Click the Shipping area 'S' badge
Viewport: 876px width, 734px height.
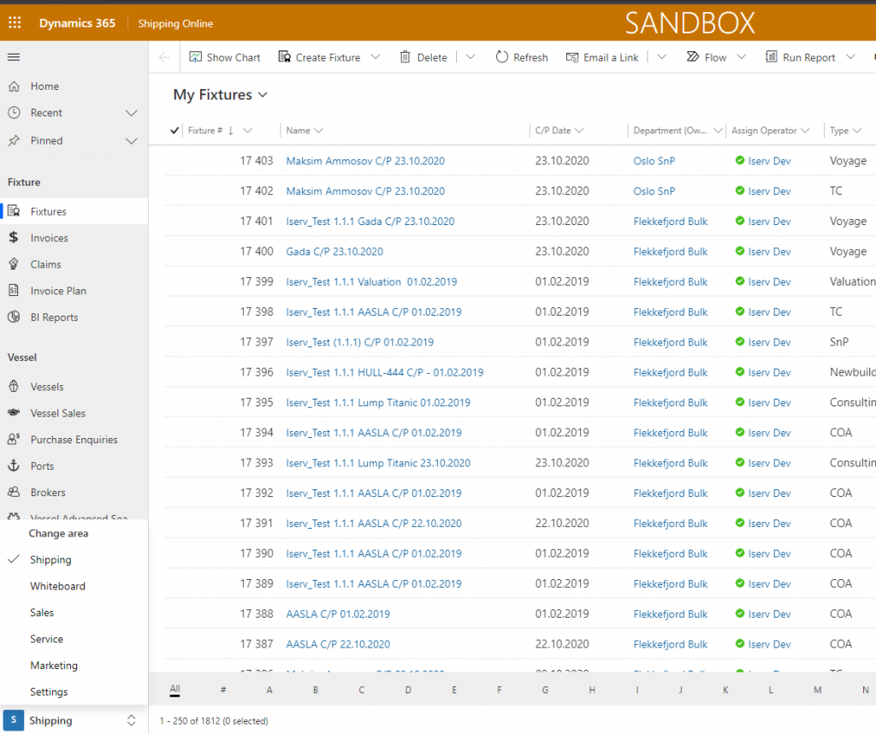14,720
